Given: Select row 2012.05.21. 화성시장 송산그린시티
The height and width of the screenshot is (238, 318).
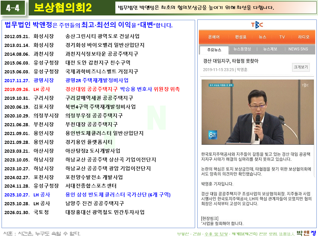Looking at the screenshot, I should [72, 36].
